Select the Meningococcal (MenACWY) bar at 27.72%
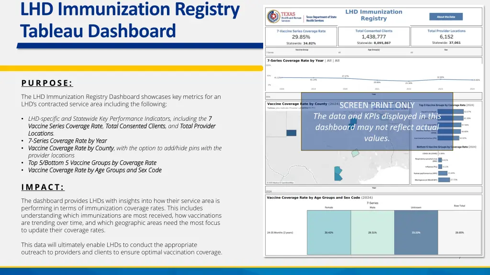This screenshot has width=490, height=275. [x=444, y=180]
